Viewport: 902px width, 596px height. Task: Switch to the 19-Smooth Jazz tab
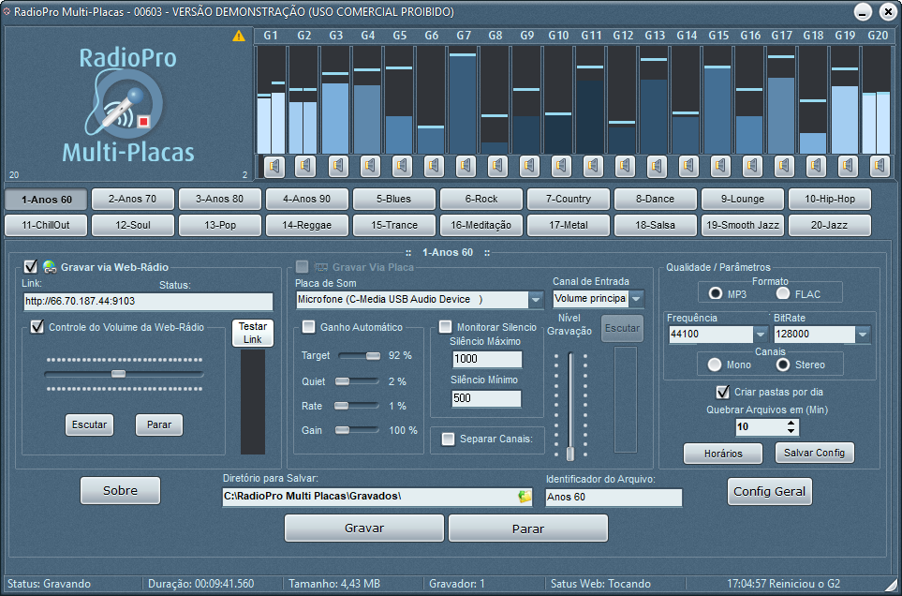click(743, 225)
